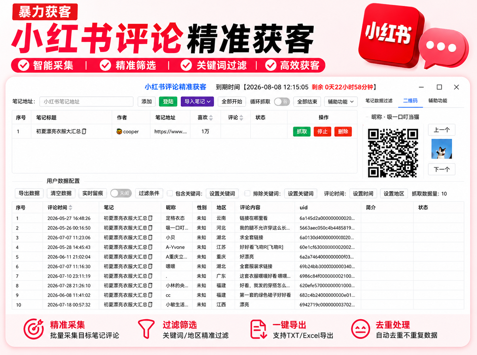Click document icon in 小敏生活 row note

[x=150, y=304]
